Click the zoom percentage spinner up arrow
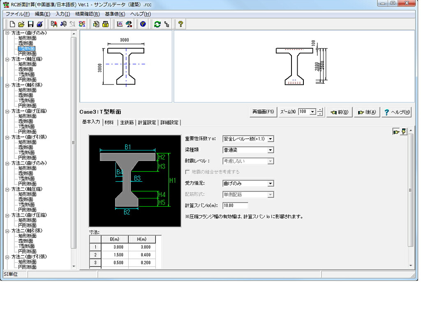This screenshot has height=328, width=421. 320,110
